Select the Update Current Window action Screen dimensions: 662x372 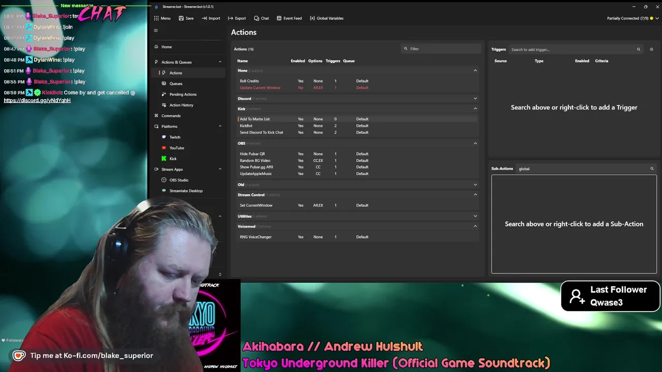[x=356, y=88]
